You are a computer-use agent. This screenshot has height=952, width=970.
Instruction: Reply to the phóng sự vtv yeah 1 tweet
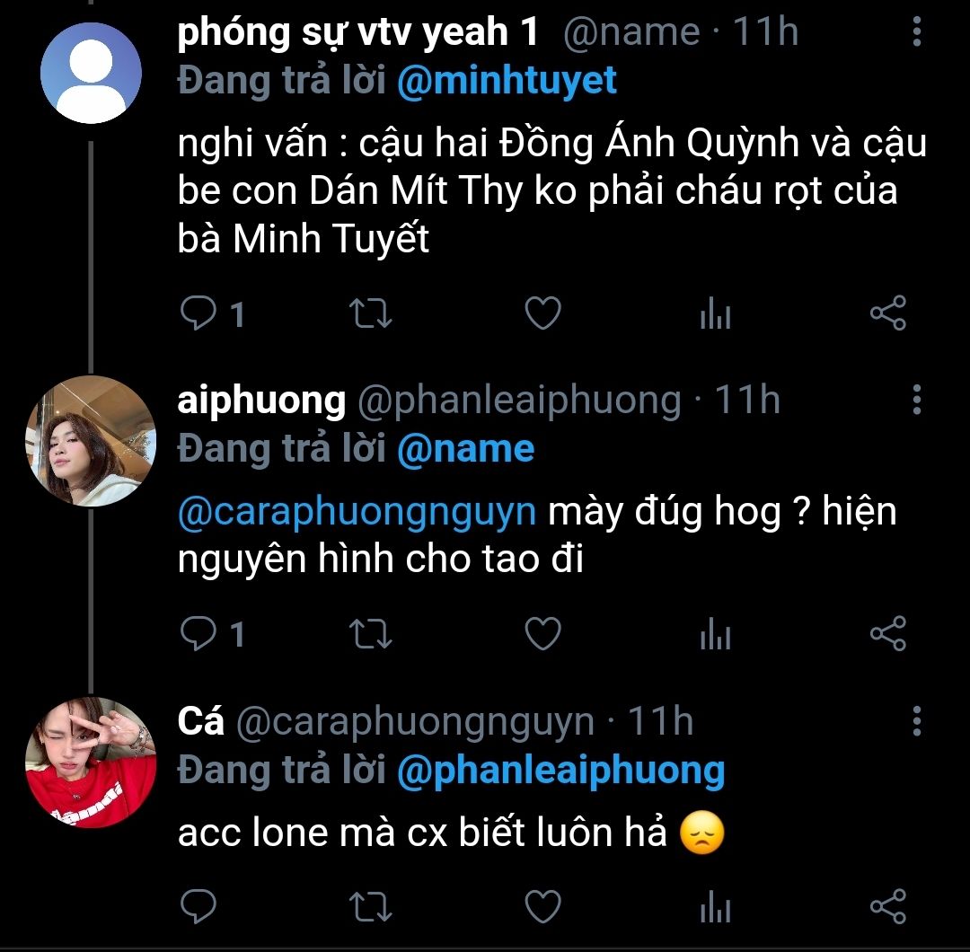198,314
